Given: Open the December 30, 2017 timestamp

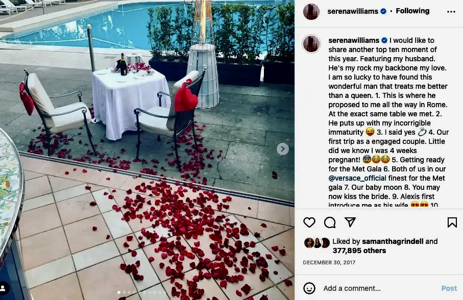Looking at the screenshot, I should [329, 262].
